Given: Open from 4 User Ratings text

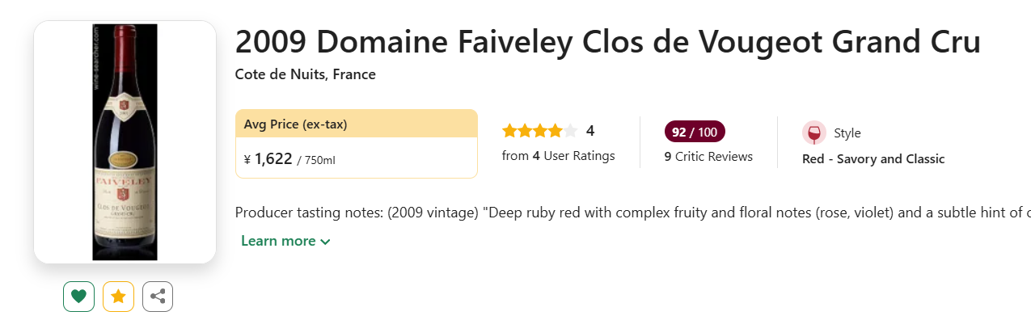Looking at the screenshot, I should point(558,156).
